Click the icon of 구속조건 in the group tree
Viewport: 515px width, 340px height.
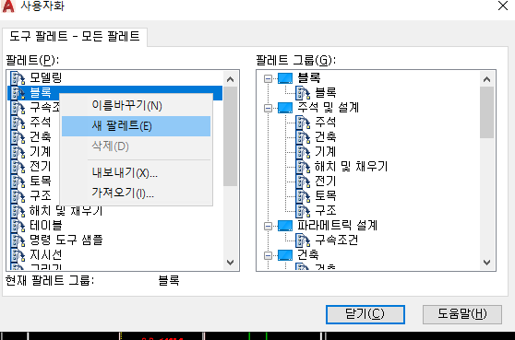pos(303,240)
